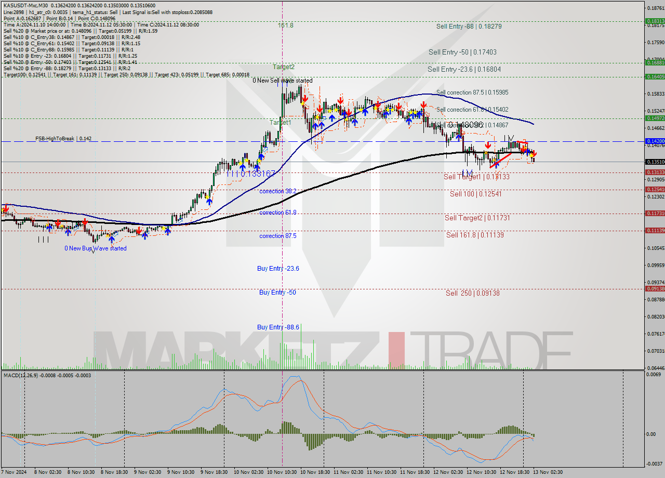Click the 'FSB-HighToBreak | 0.142' line label

point(63,139)
